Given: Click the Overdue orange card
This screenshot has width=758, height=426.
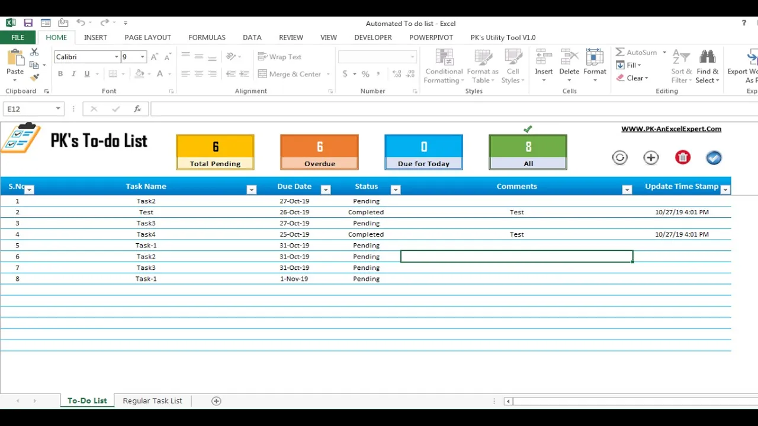Looking at the screenshot, I should [319, 152].
